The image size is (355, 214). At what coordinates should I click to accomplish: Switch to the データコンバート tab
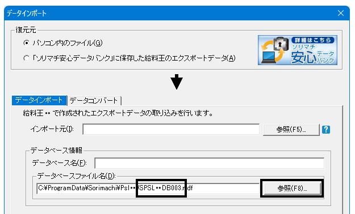click(x=94, y=100)
